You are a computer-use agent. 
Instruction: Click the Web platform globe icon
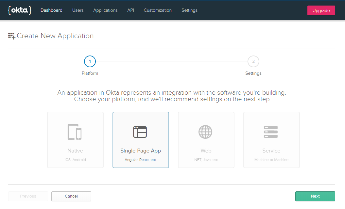pos(206,132)
